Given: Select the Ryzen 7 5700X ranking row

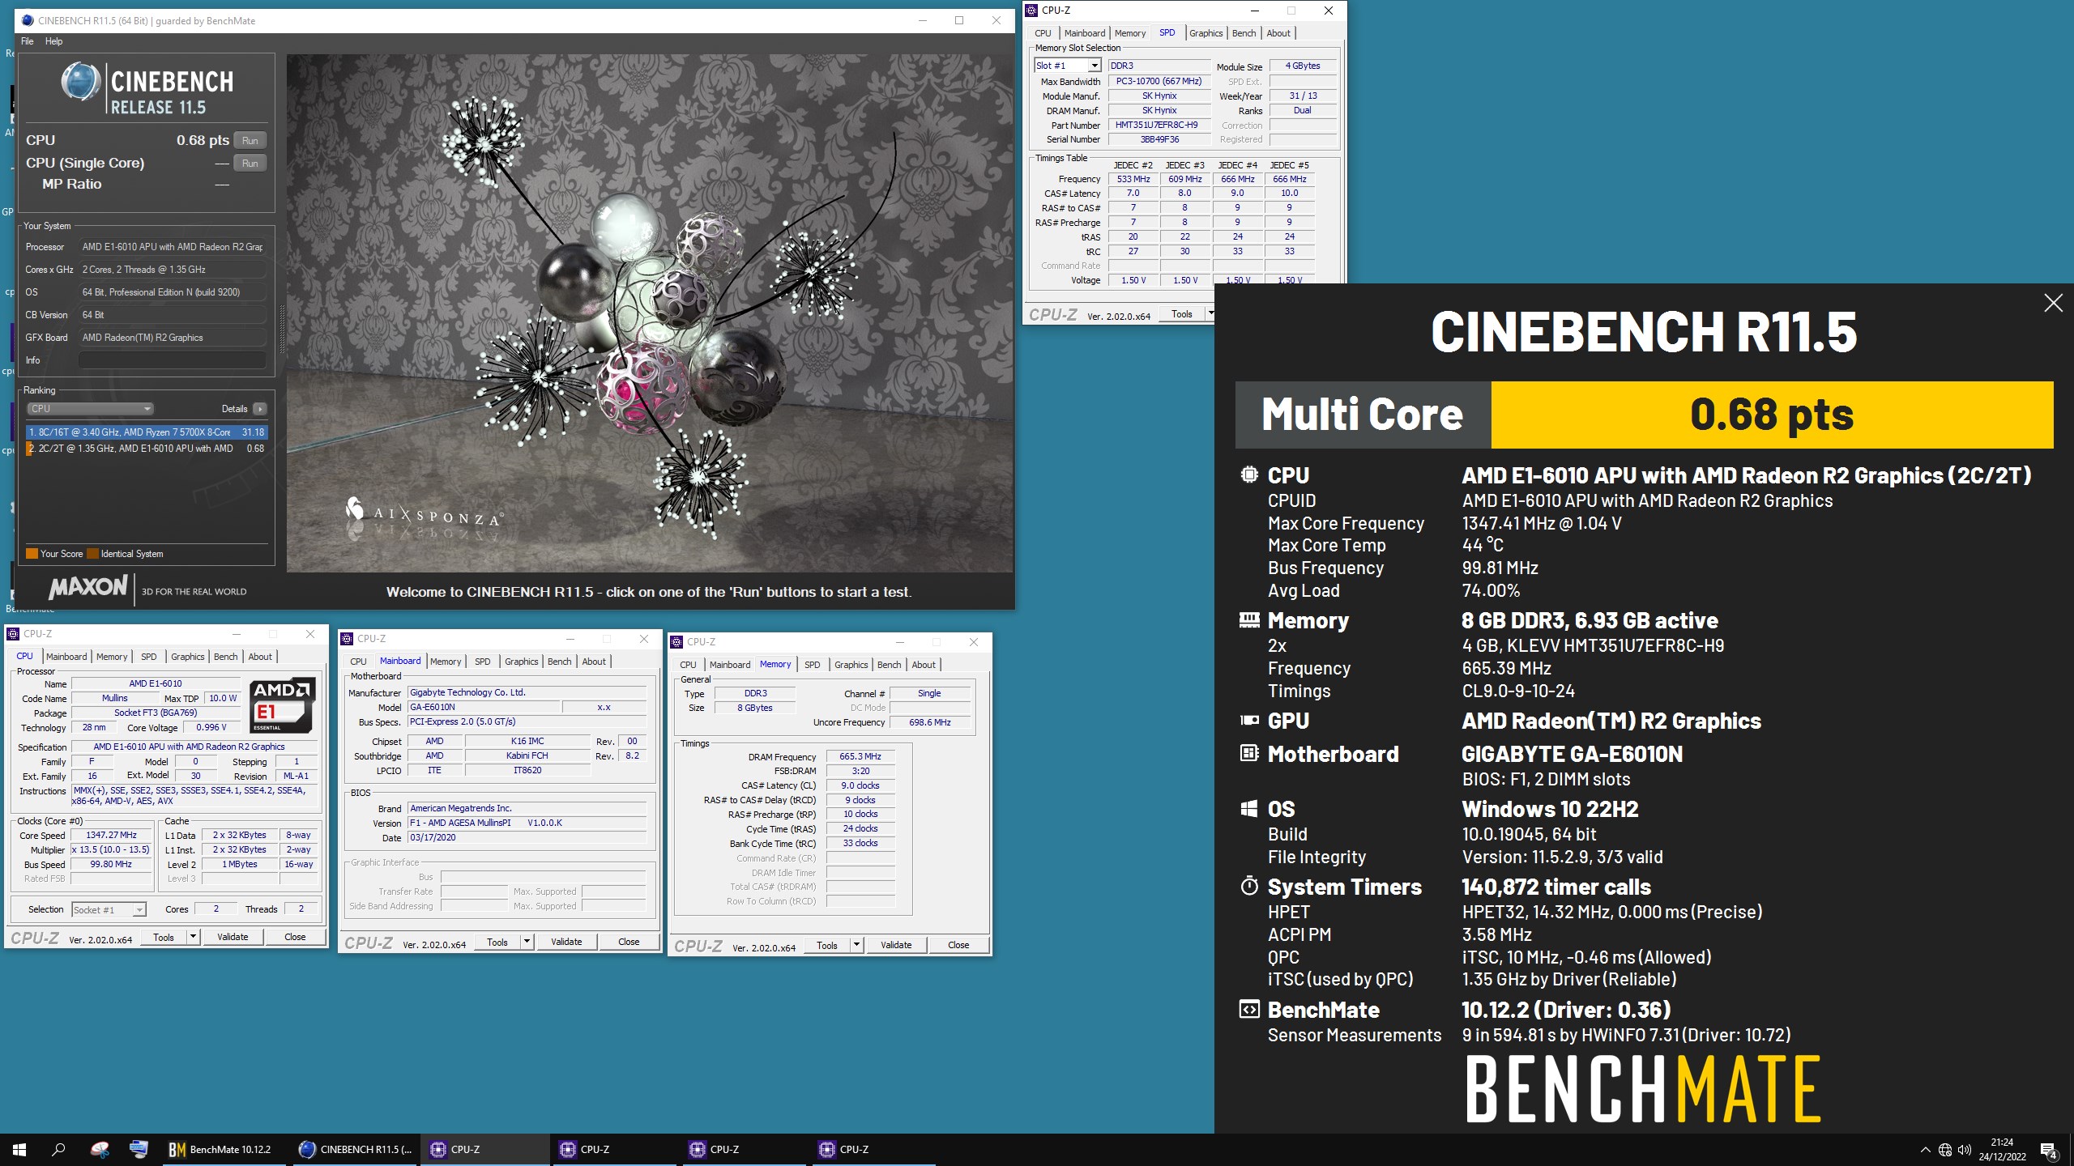Looking at the screenshot, I should click(146, 432).
